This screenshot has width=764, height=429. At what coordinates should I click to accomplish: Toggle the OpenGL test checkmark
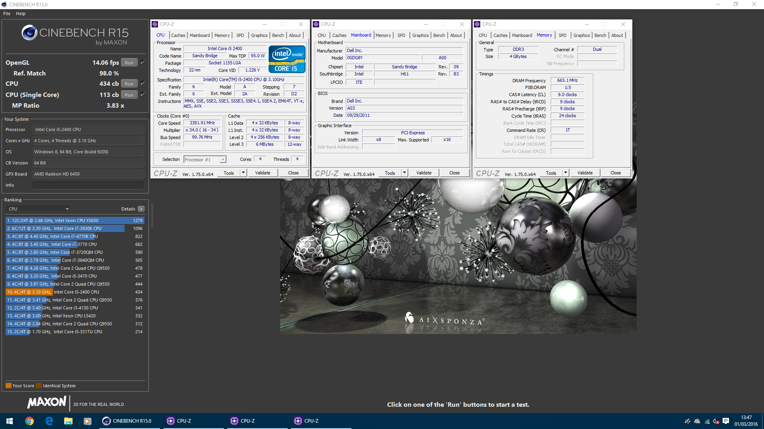pyautogui.click(x=142, y=62)
